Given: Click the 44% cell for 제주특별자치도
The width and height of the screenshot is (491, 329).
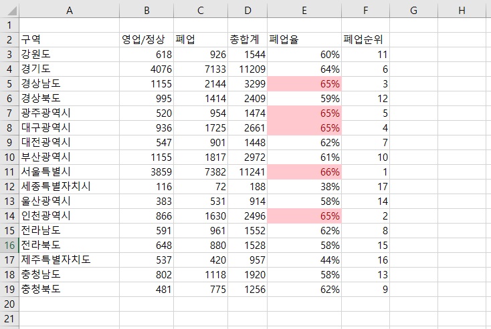Looking at the screenshot, I should coord(304,260).
